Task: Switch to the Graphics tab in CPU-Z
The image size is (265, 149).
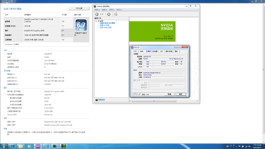Action: (x=169, y=51)
